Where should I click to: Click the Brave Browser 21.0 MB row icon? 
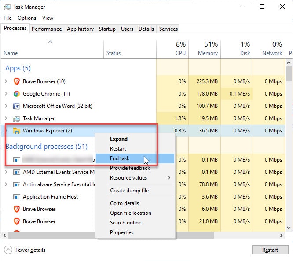[x=17, y=221]
